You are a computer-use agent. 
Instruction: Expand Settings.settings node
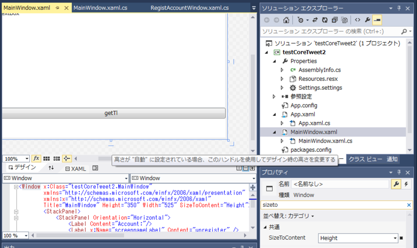coord(282,88)
